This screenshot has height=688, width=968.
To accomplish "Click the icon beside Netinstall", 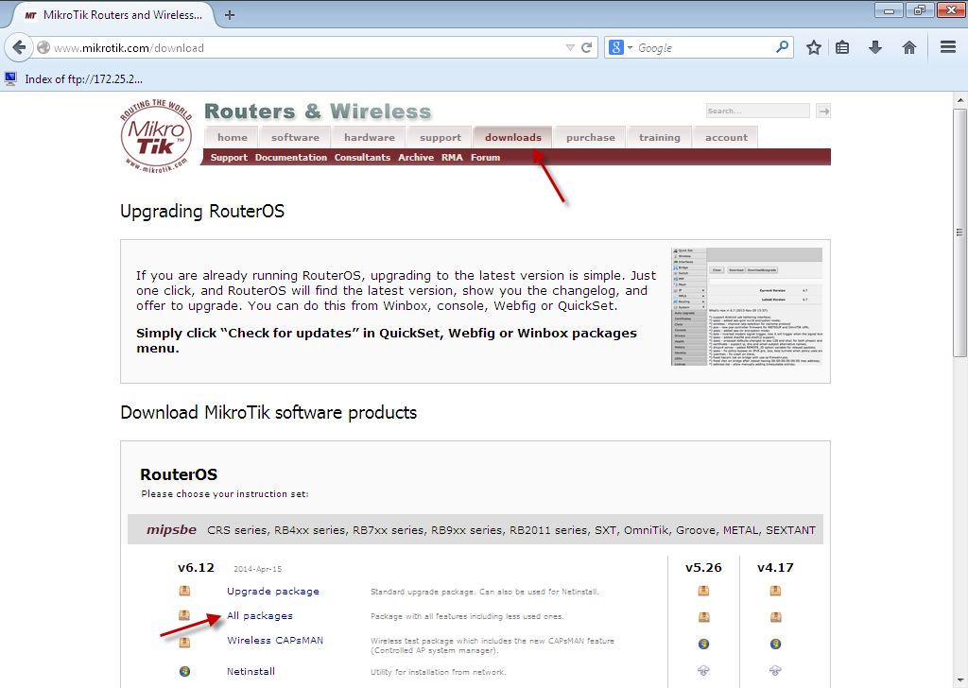I will [184, 671].
